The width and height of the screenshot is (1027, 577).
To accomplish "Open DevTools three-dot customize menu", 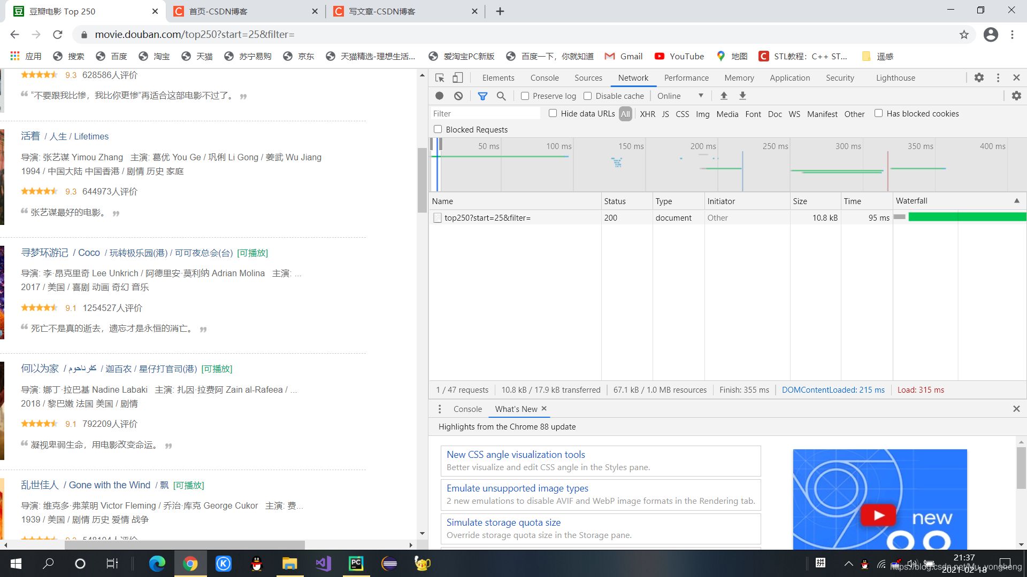I will [998, 78].
